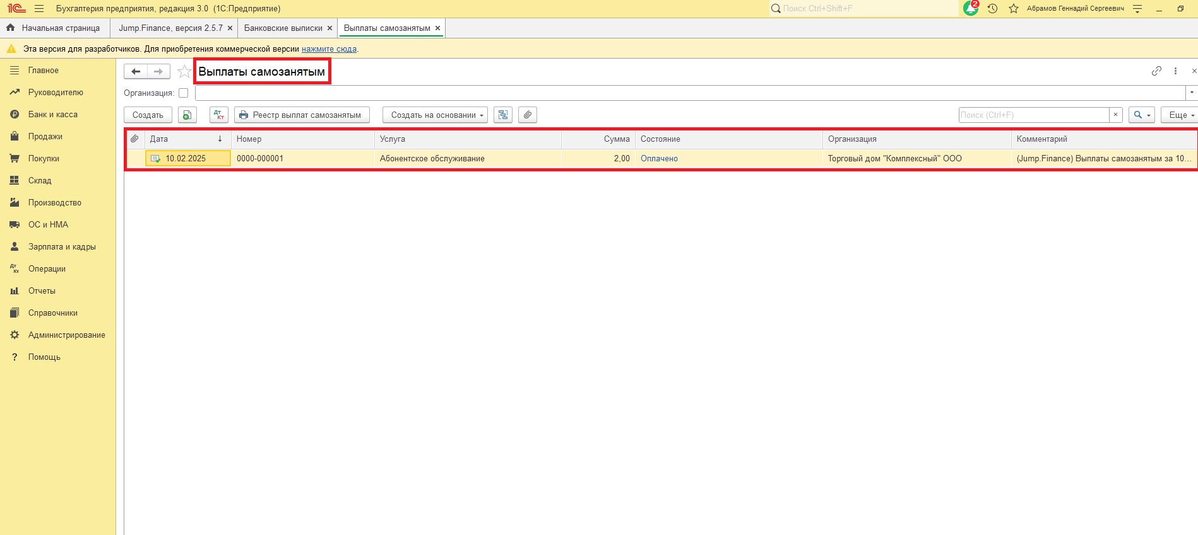
Task: Click the green copy document icon
Action: click(x=187, y=115)
